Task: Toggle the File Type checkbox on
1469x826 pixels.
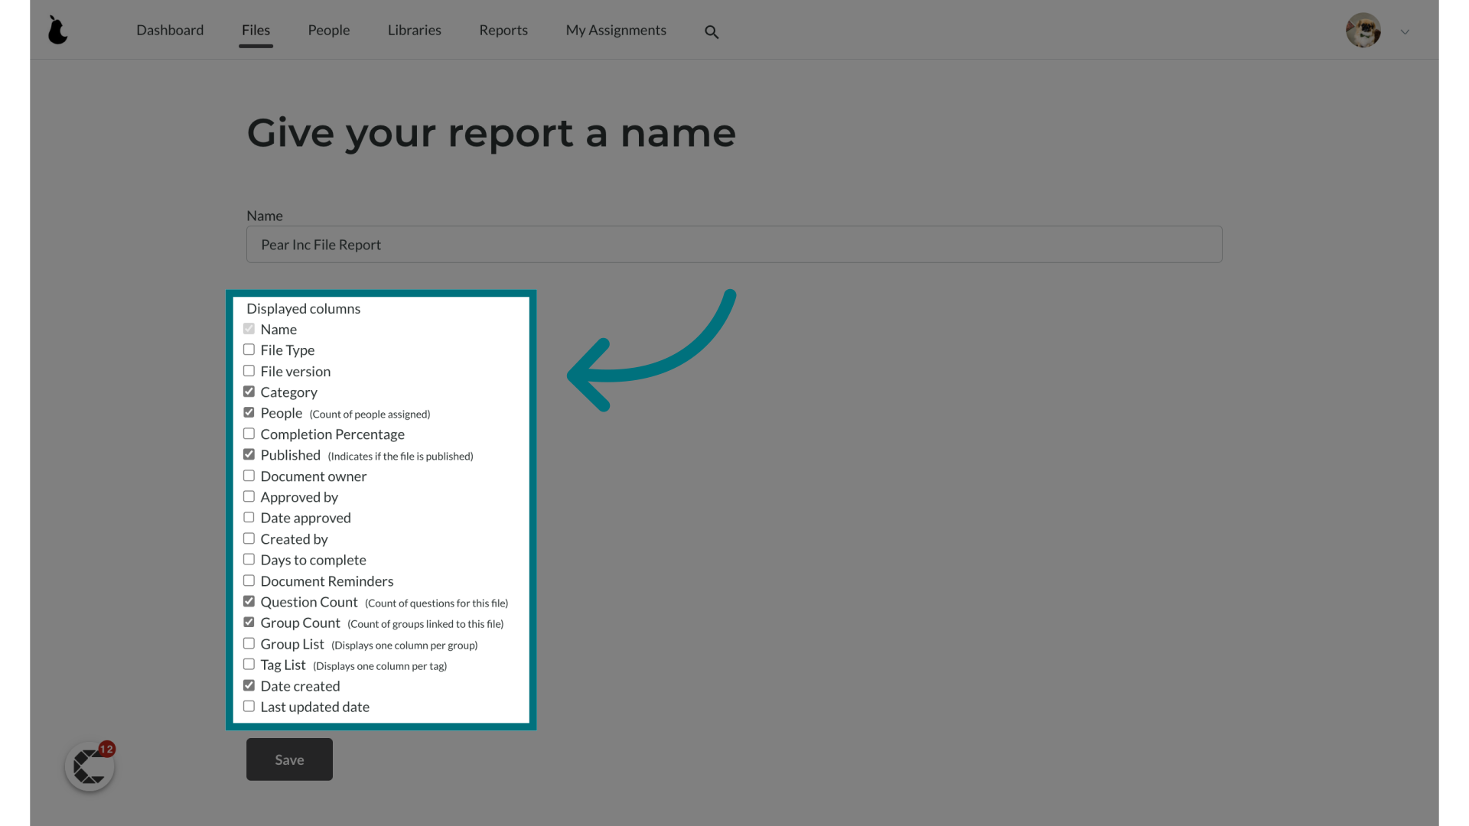Action: (248, 350)
